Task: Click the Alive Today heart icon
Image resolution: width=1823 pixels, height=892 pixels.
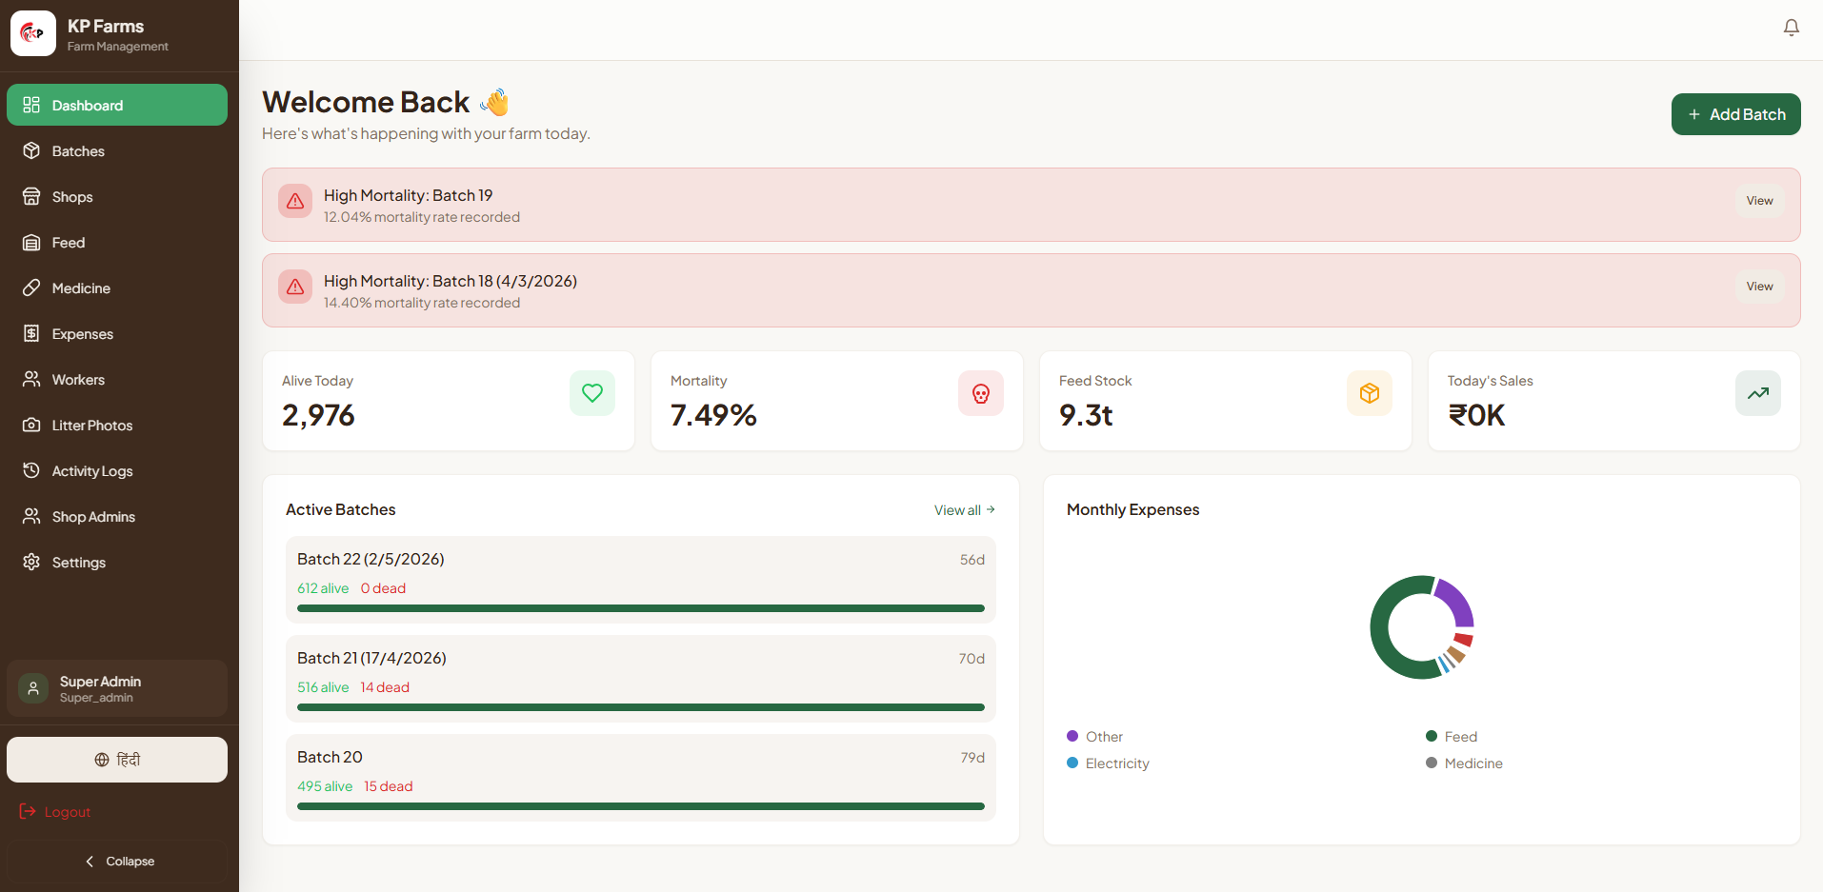Action: (592, 393)
